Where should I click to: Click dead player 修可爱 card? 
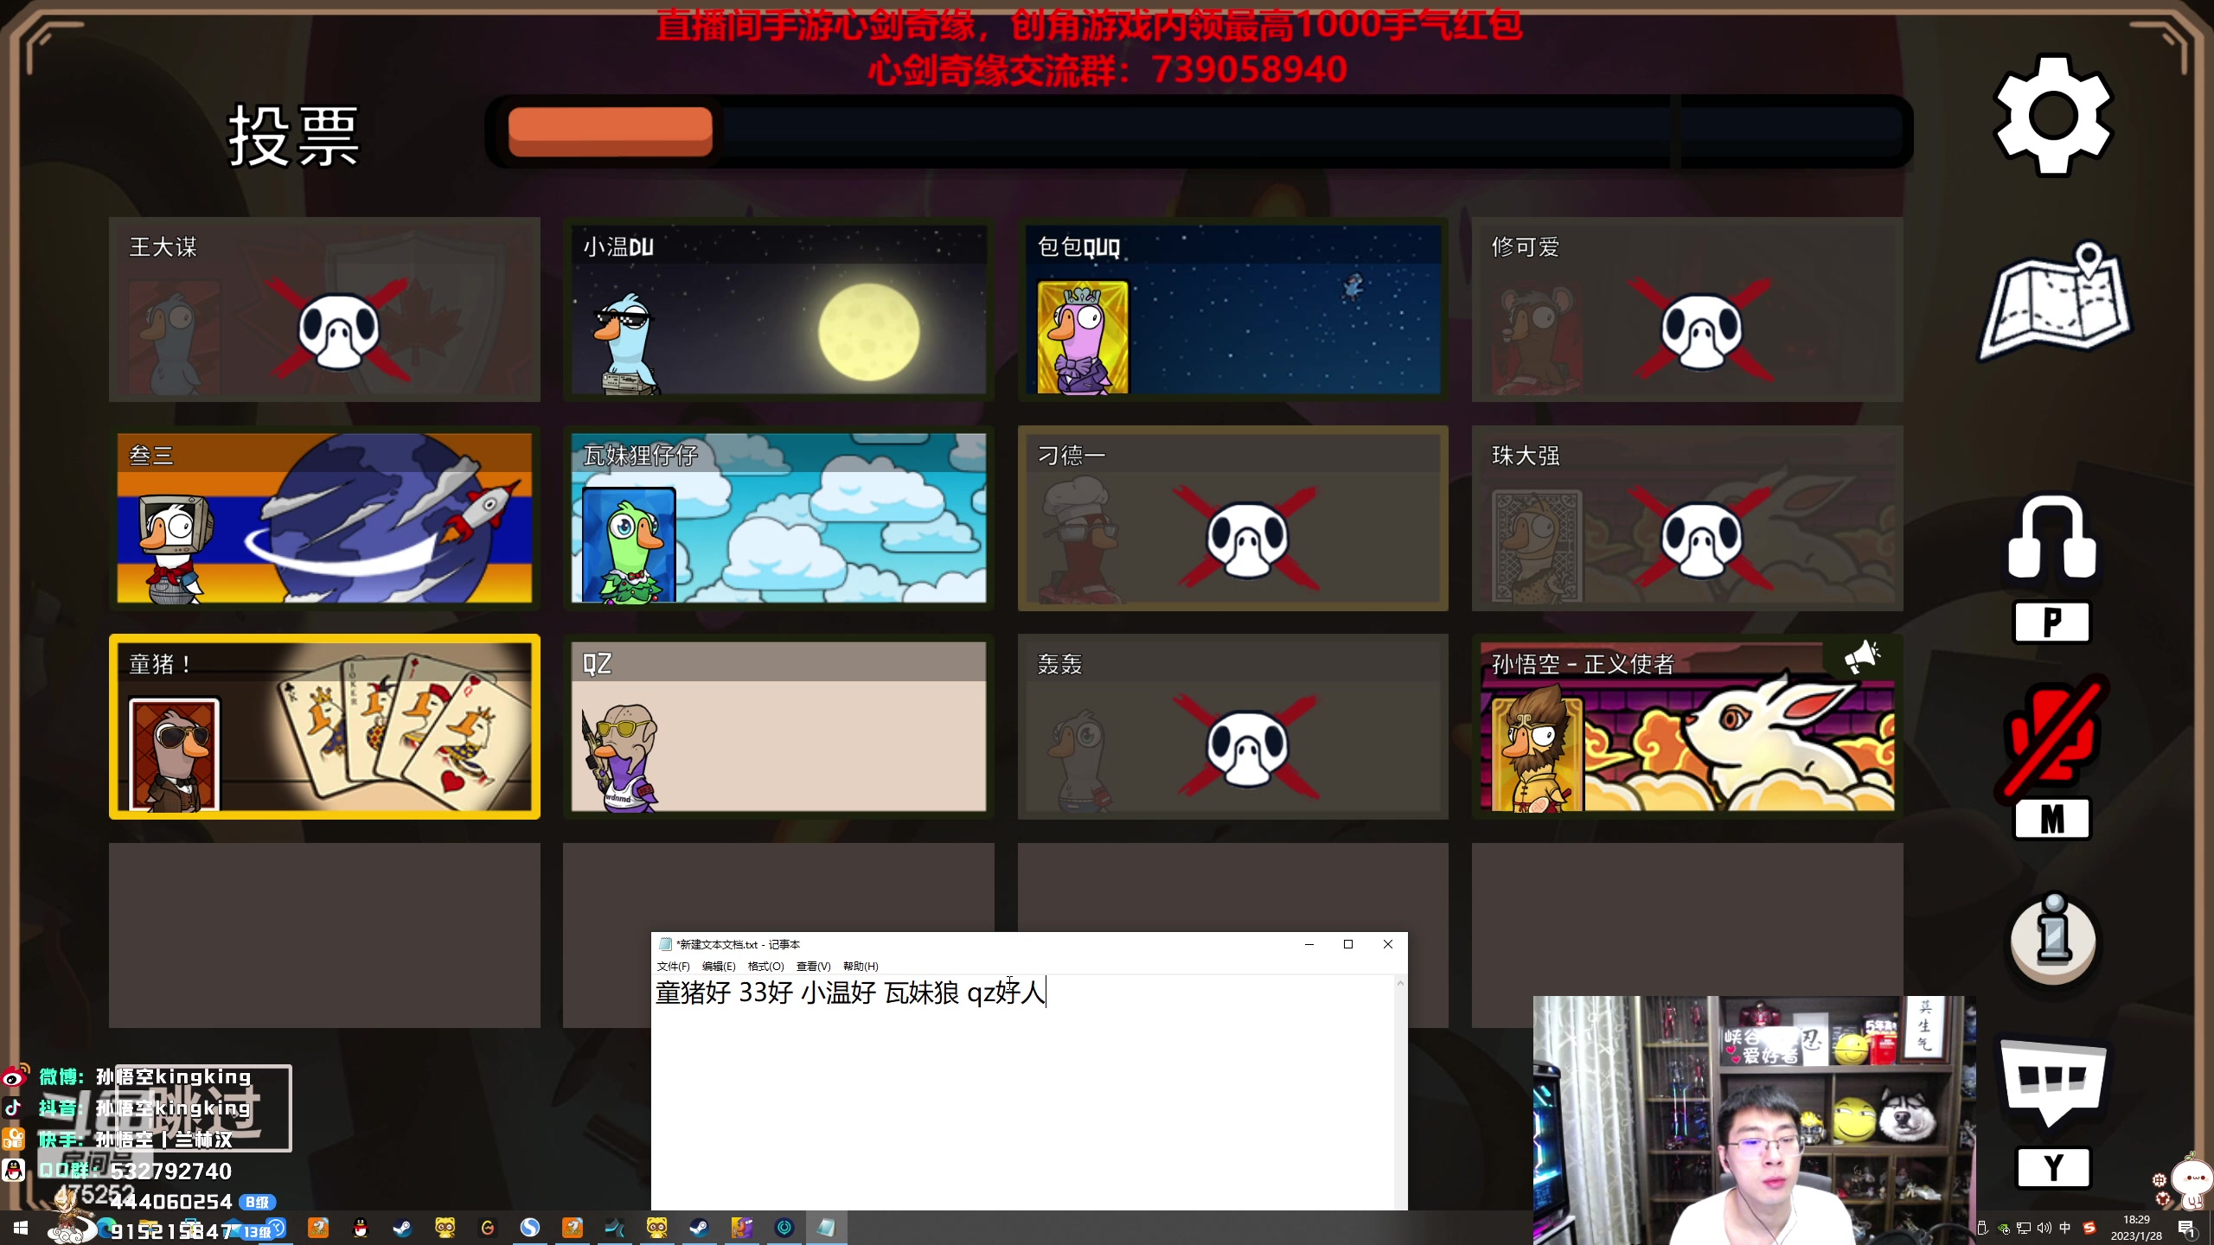(1687, 310)
